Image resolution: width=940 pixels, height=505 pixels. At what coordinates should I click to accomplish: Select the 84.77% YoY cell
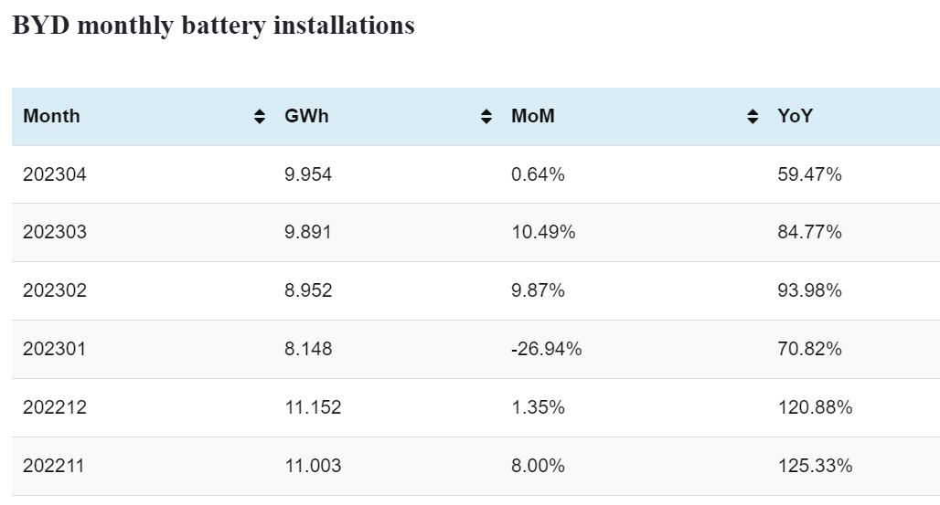(809, 232)
